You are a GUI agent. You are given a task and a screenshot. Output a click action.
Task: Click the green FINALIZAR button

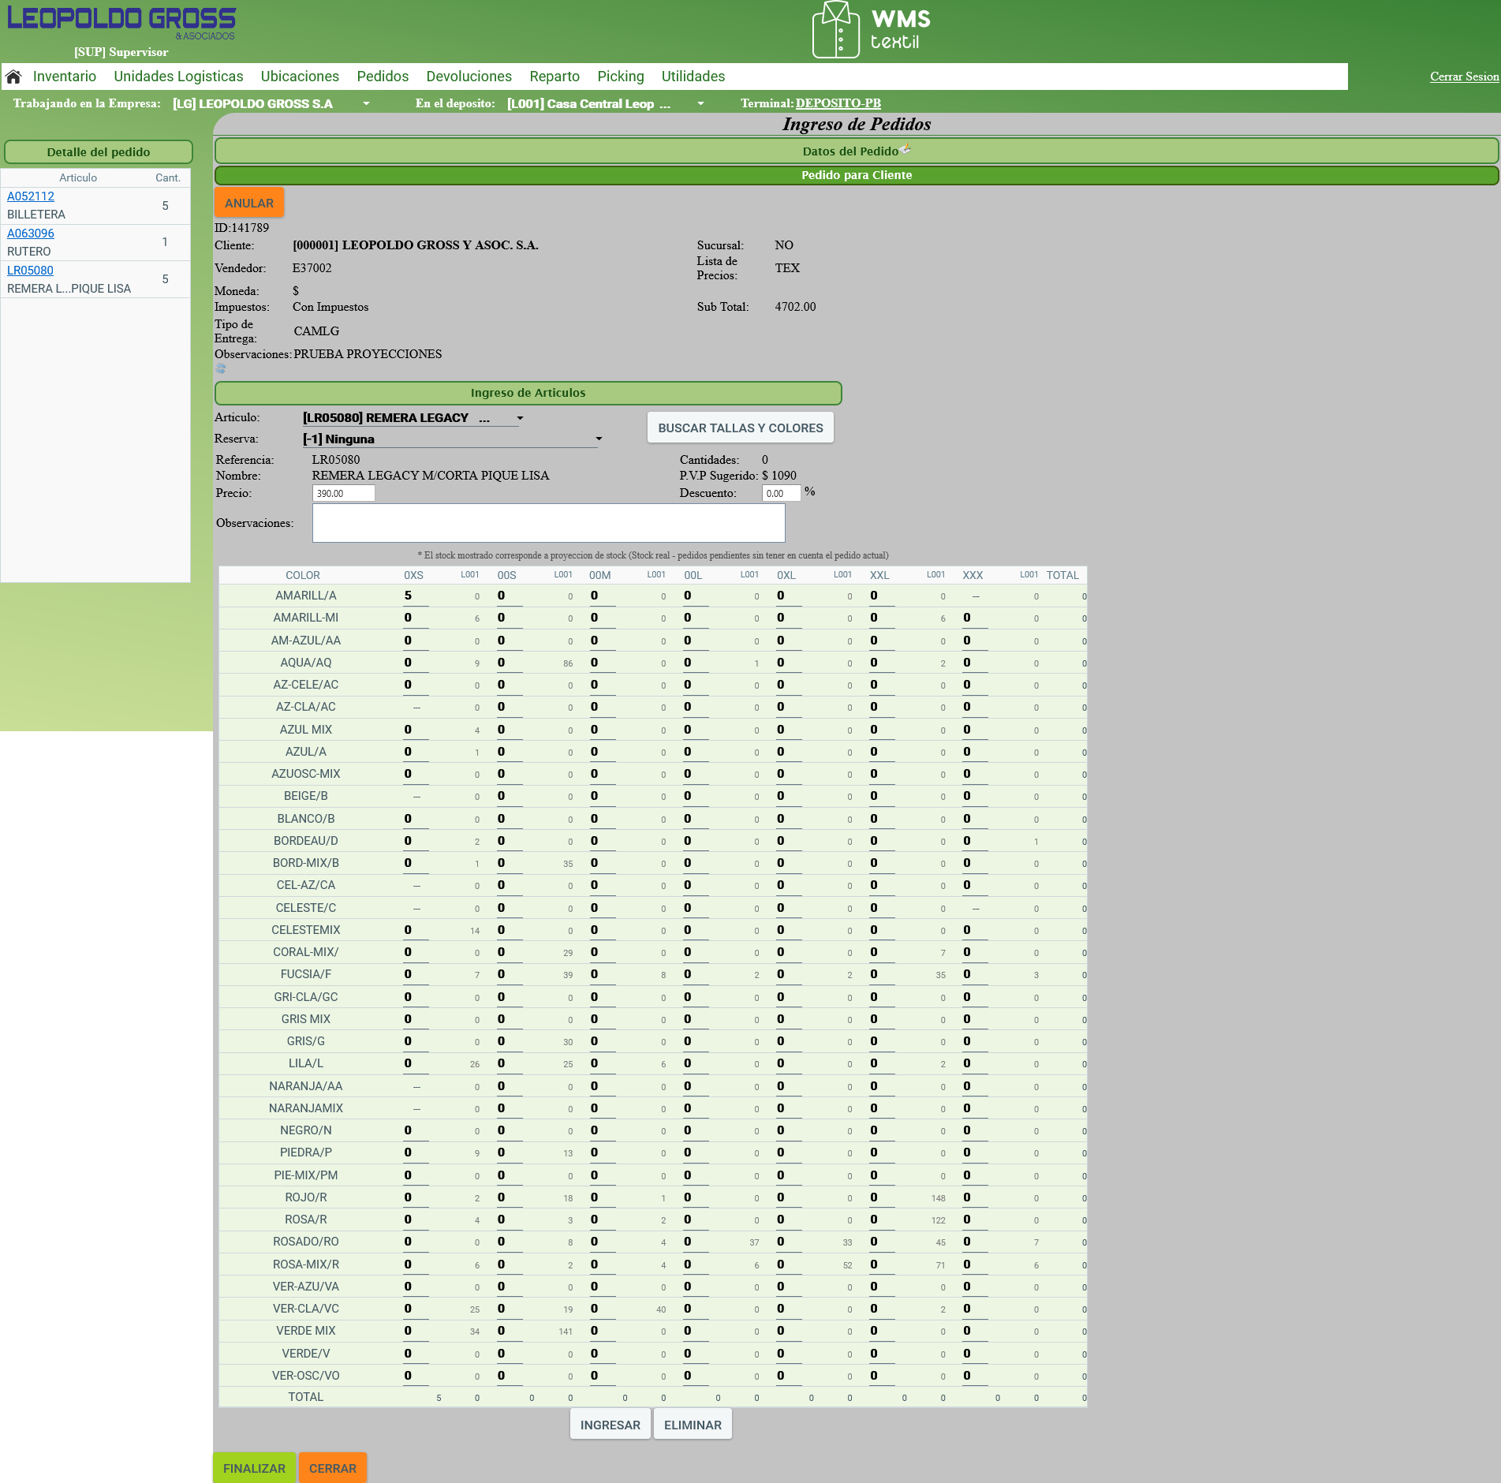click(x=254, y=1468)
